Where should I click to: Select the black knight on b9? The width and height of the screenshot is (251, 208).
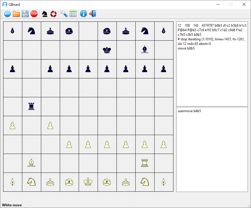(x=31, y=31)
